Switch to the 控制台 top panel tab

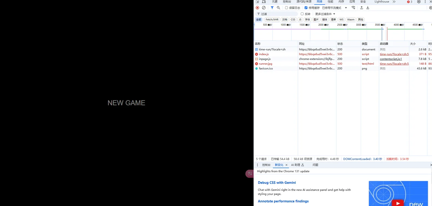click(287, 2)
